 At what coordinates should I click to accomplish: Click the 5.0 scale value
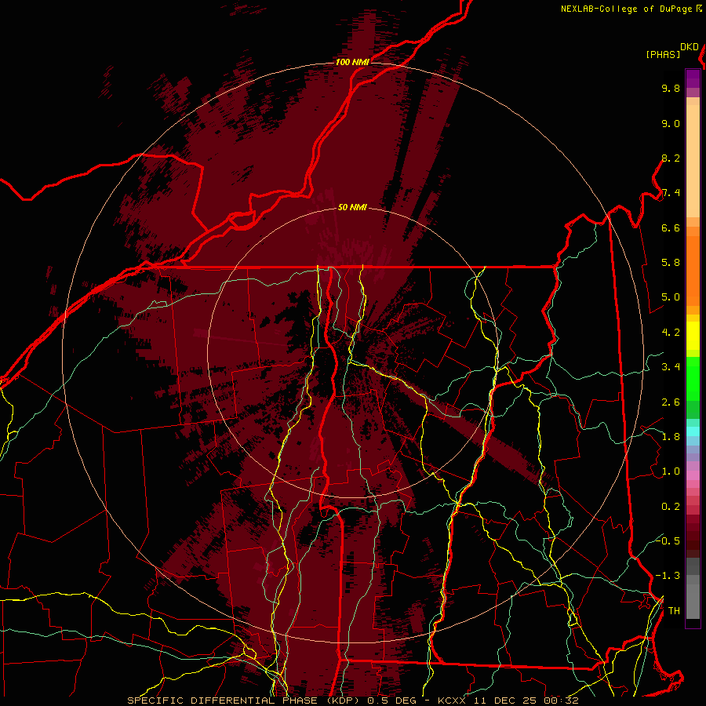coord(671,297)
